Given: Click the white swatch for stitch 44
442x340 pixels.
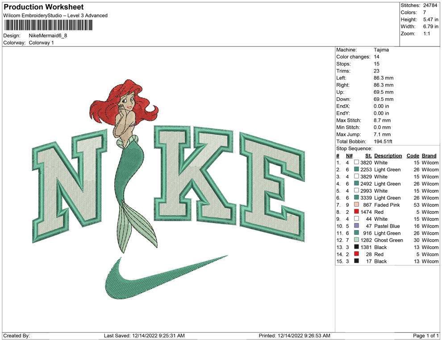Looking at the screenshot, I should (x=356, y=219).
